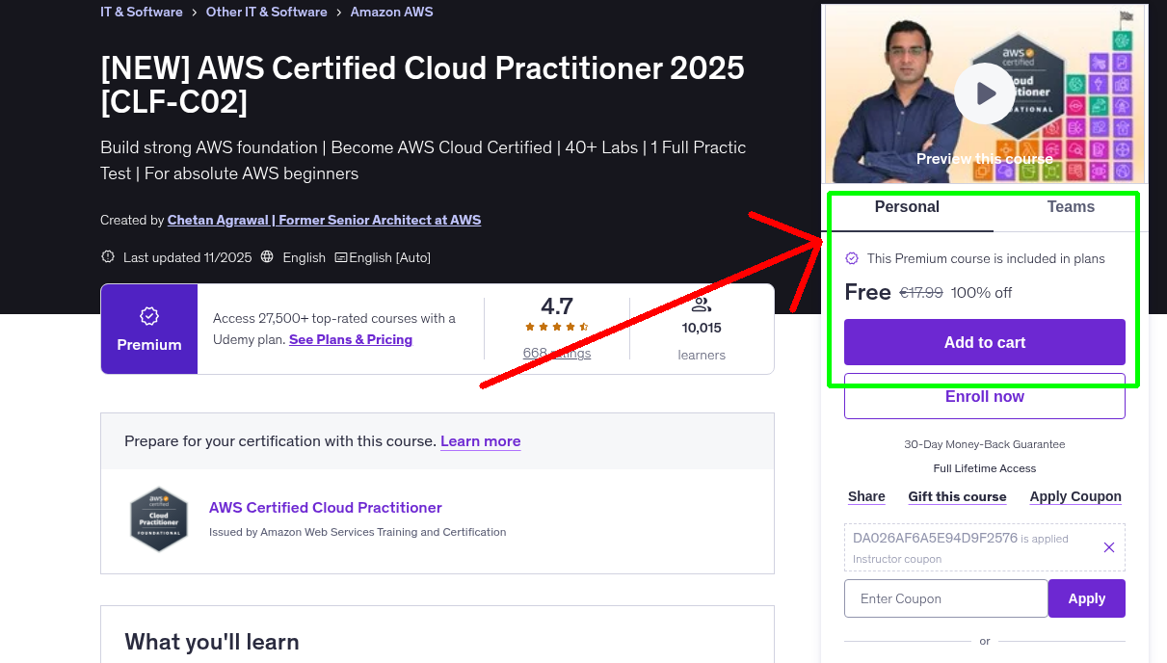Click the Premium badge icon

(148, 315)
